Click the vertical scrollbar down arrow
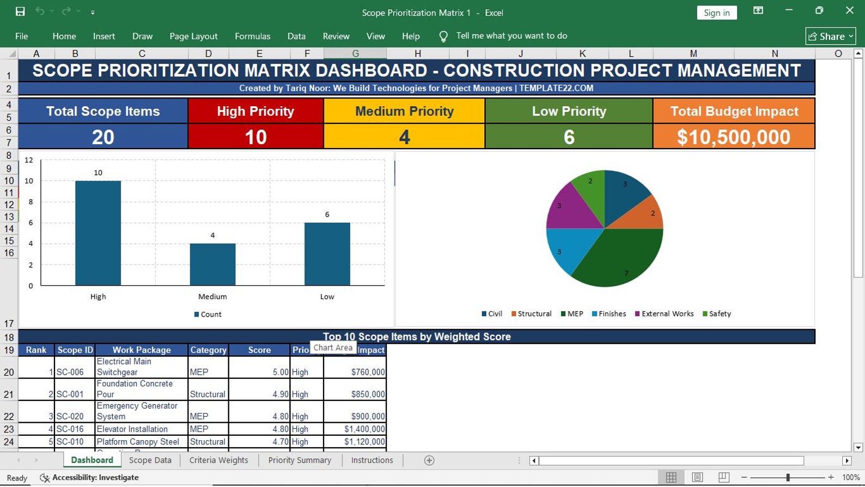 [858, 447]
